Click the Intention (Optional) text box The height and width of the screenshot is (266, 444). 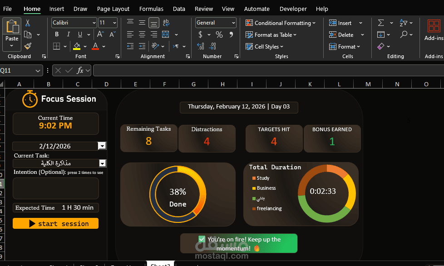[x=55, y=188]
